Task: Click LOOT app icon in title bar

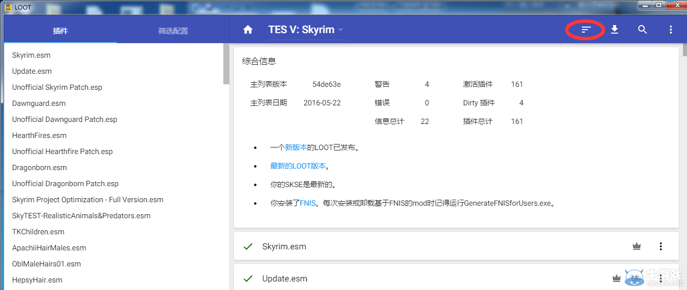Action: tap(8, 7)
